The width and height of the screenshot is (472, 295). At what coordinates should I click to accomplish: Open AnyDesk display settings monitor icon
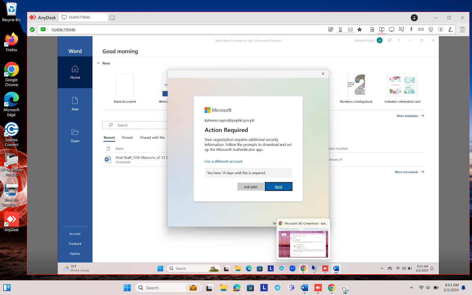click(391, 29)
